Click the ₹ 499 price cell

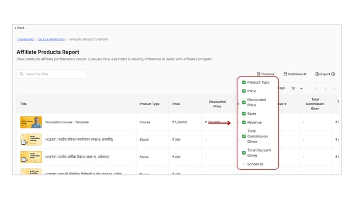[176, 157]
